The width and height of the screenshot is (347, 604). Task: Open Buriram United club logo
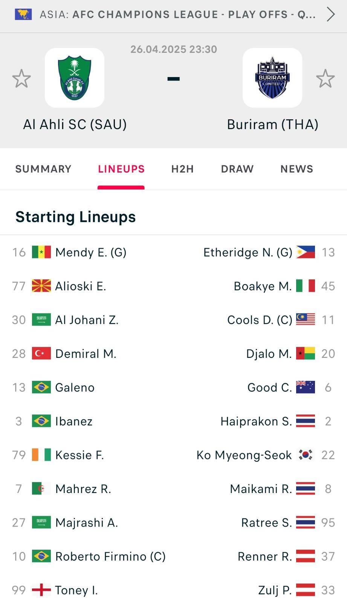tap(272, 78)
